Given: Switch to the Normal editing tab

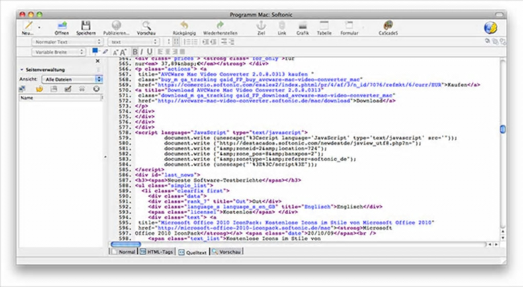Looking at the screenshot, I should pyautogui.click(x=124, y=252).
